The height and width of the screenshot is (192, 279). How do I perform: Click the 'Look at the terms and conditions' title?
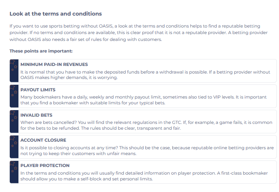pyautogui.click(x=56, y=14)
